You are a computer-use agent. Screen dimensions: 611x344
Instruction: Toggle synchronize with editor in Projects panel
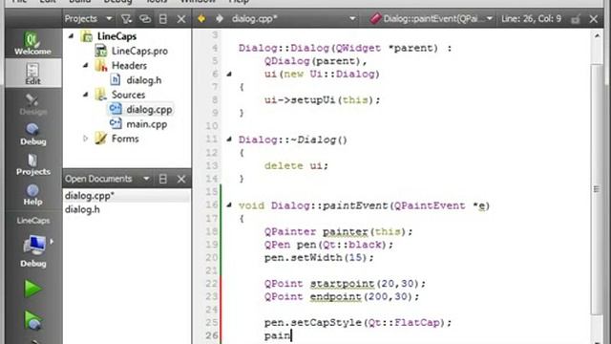145,19
